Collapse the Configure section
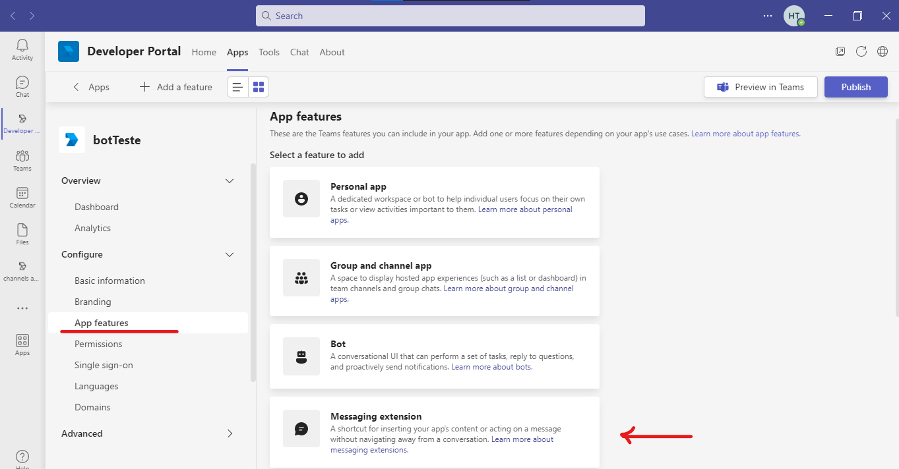Screen dimensions: 899x469 [x=230, y=255]
